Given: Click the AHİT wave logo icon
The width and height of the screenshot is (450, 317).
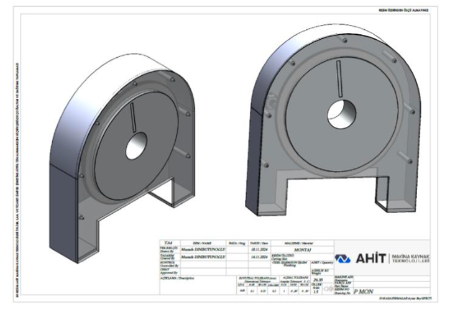Looking at the screenshot, I should click(342, 258).
